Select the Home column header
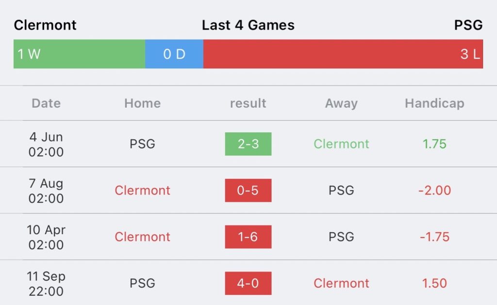Image resolution: width=497 pixels, height=305 pixels. (x=142, y=103)
